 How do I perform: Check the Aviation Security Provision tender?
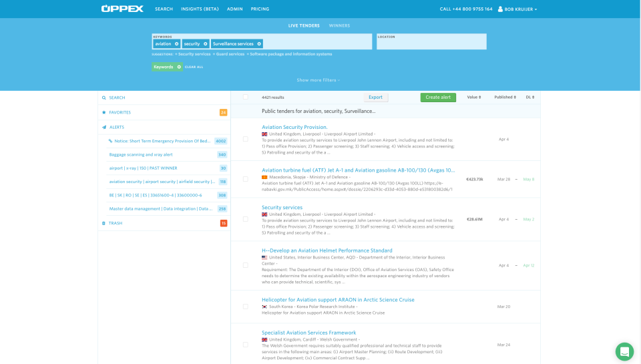pyautogui.click(x=245, y=139)
